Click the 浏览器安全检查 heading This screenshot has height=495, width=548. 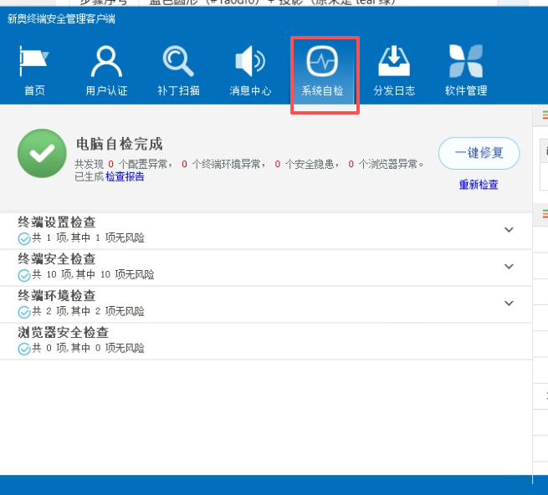coord(64,332)
